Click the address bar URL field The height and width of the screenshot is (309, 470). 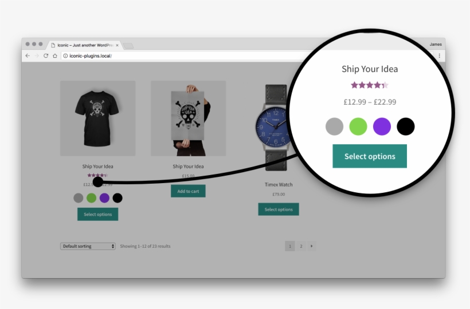point(186,56)
